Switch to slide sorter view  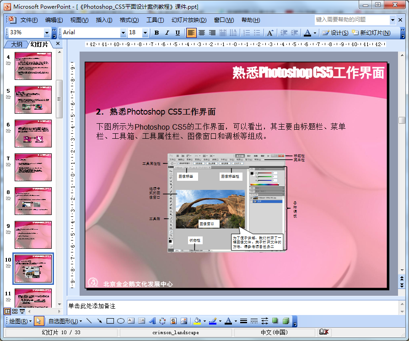[15, 311]
